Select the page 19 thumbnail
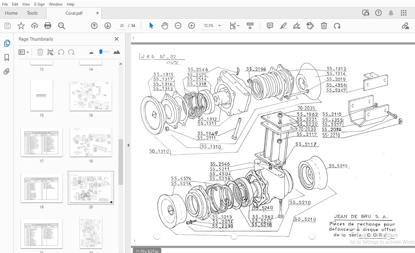The width and height of the screenshot is (415, 253). click(x=42, y=188)
